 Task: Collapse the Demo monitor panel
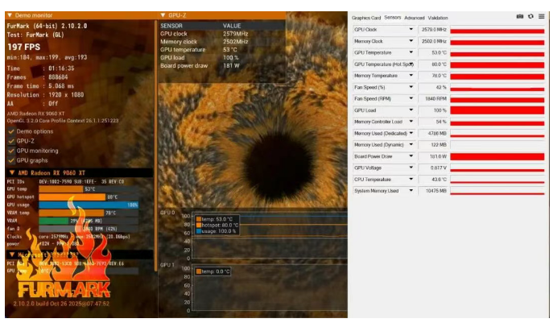pos(9,15)
